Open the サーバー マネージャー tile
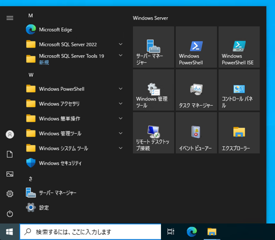Screen dimensions: 275x240 (x=154, y=47)
